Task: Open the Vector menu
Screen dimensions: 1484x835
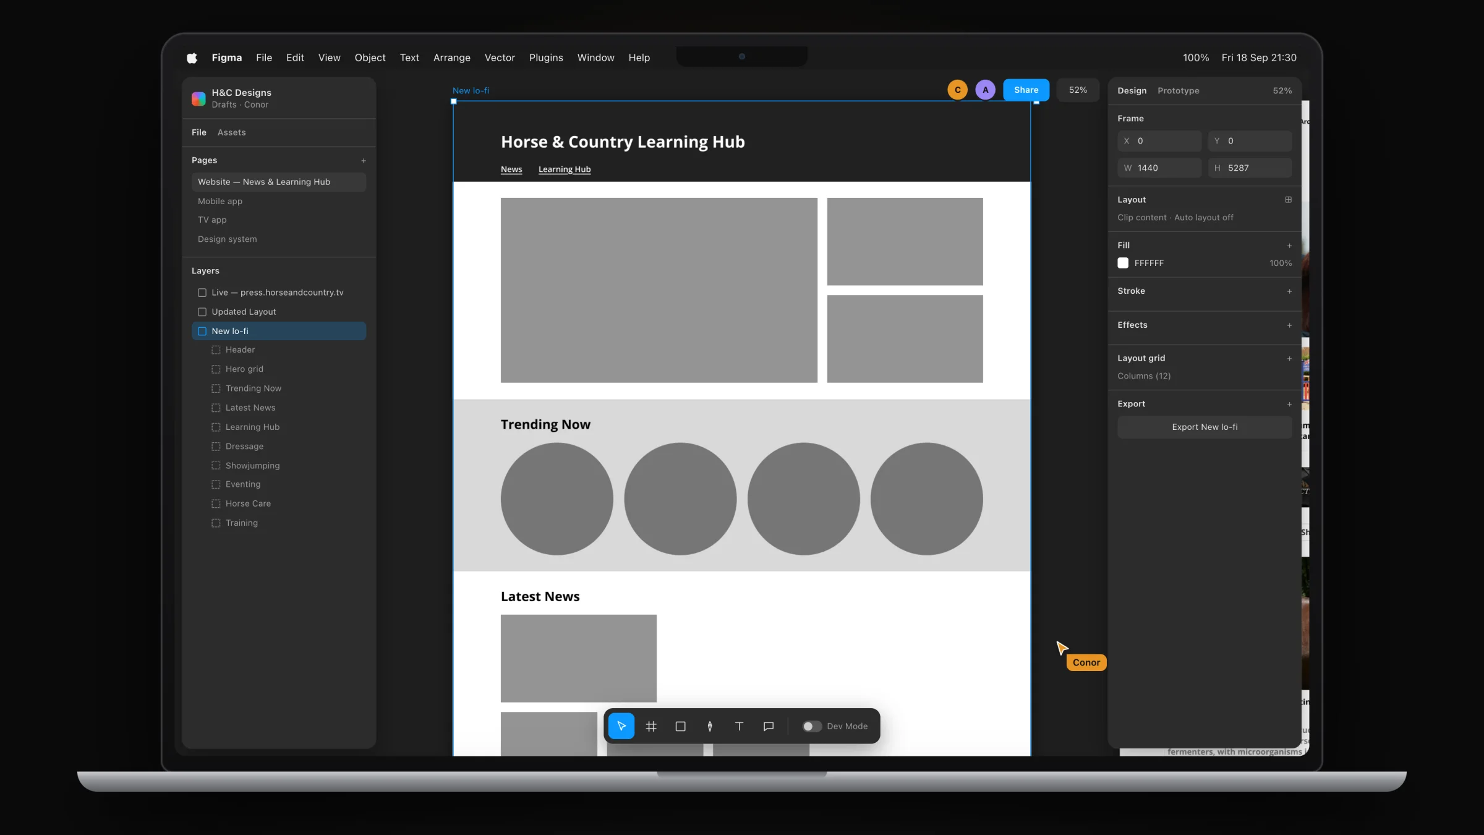Action: point(500,58)
